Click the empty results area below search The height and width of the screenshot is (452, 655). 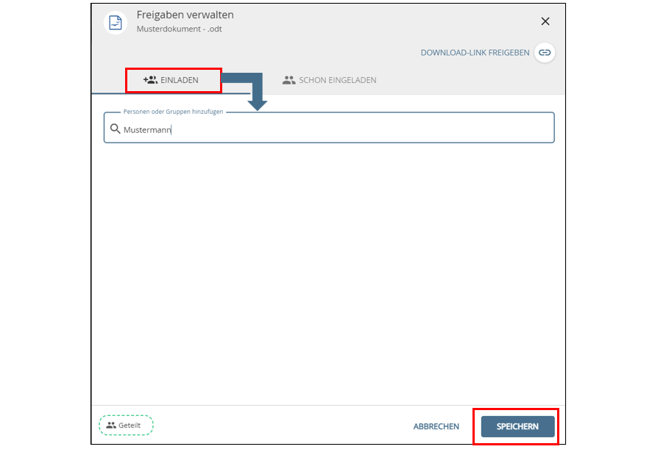coord(328,272)
